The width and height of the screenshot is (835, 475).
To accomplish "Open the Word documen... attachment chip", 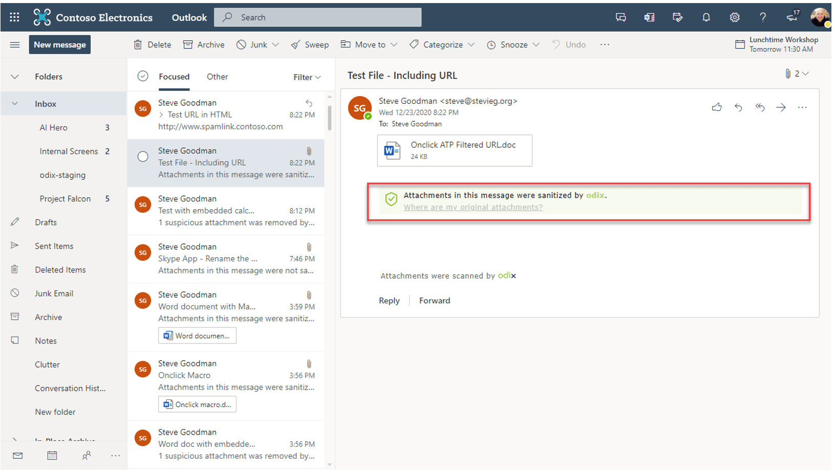I will coord(197,336).
